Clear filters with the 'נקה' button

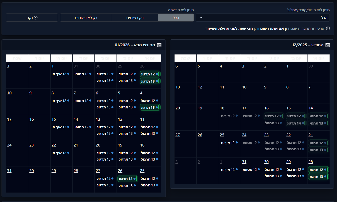coord(32,18)
